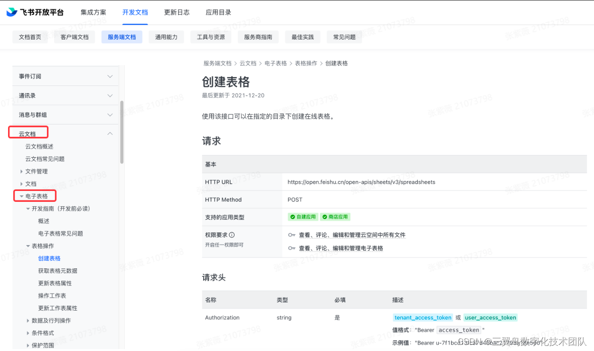Open 云文档概述 in the sidebar
Viewport: 594px width, 351px height.
[39, 147]
